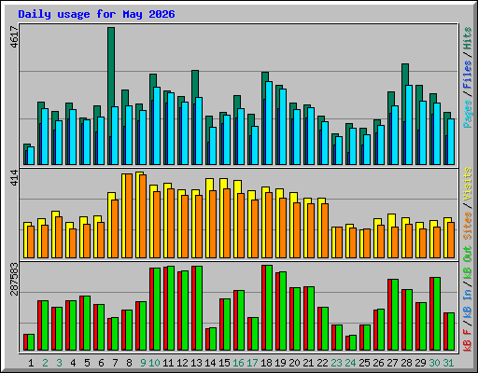
Task: Click the "Sites" legend word
Action: click(468, 226)
